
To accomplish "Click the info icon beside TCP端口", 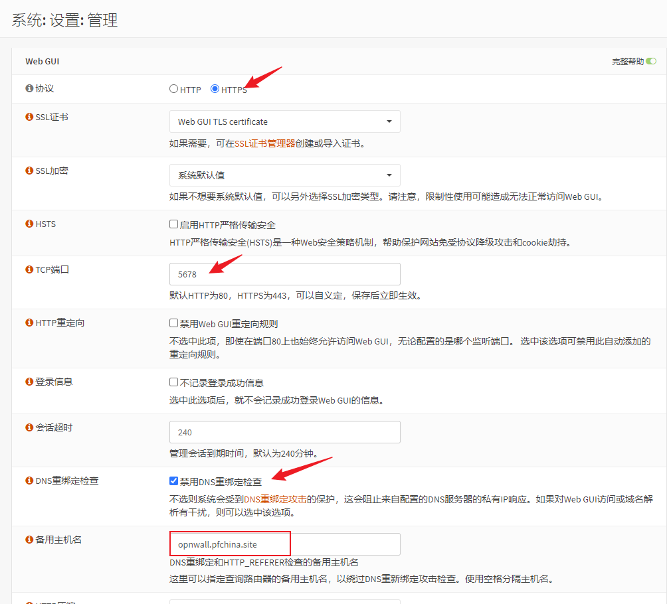I will [29, 269].
